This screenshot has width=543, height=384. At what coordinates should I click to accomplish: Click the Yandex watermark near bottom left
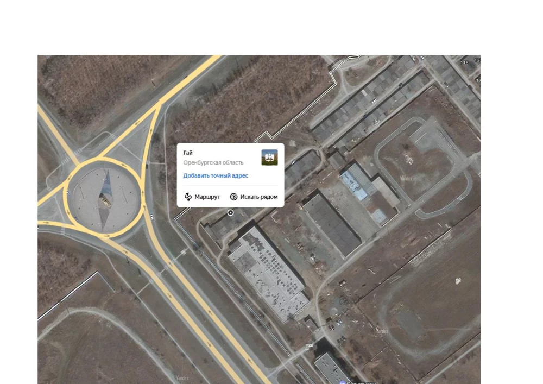point(182,378)
